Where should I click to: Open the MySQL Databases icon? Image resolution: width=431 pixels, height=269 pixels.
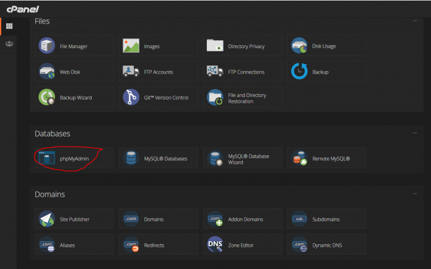pyautogui.click(x=131, y=158)
